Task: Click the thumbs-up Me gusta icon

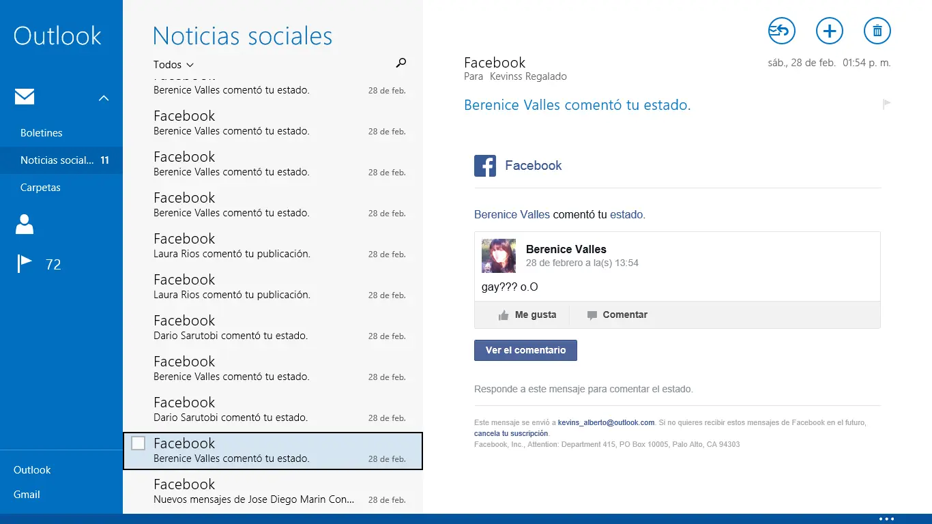Action: click(x=504, y=315)
